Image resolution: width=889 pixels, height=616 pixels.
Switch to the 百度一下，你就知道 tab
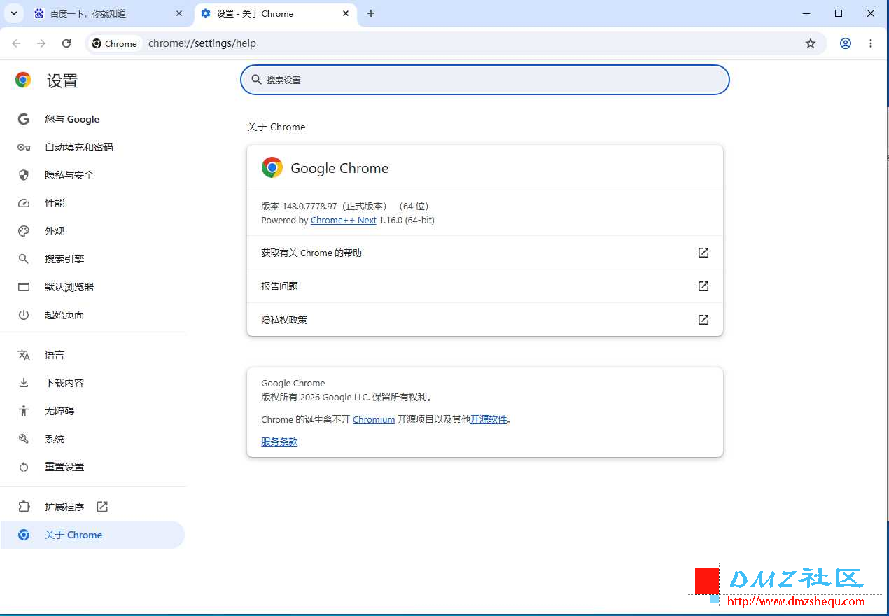click(x=108, y=13)
